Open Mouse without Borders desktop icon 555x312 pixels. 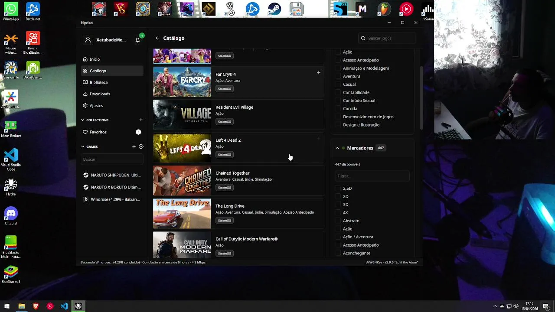click(x=11, y=43)
